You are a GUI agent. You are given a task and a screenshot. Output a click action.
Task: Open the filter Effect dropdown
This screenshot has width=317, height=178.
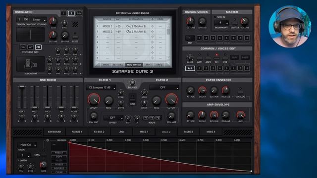click(113, 118)
